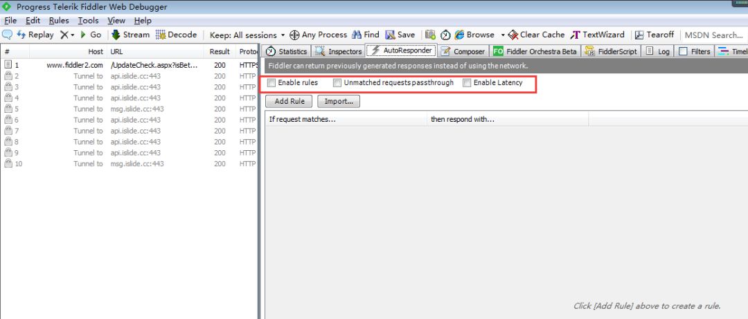Screen dimensions: 748x319
Task: Click the camera screenshot toolbar icon
Action: tap(430, 35)
